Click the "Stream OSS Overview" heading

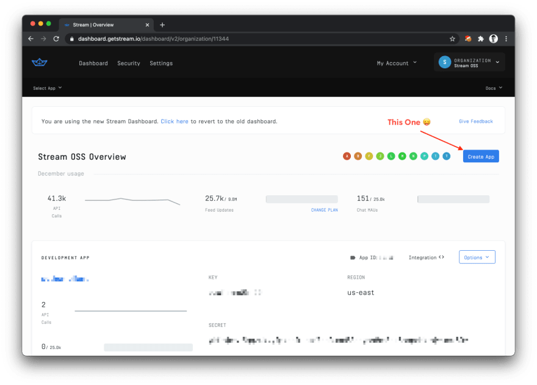pos(82,157)
